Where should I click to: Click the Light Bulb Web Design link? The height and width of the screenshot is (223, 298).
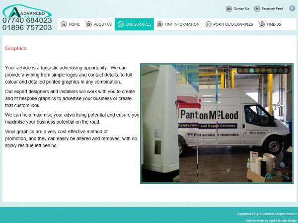282,220
